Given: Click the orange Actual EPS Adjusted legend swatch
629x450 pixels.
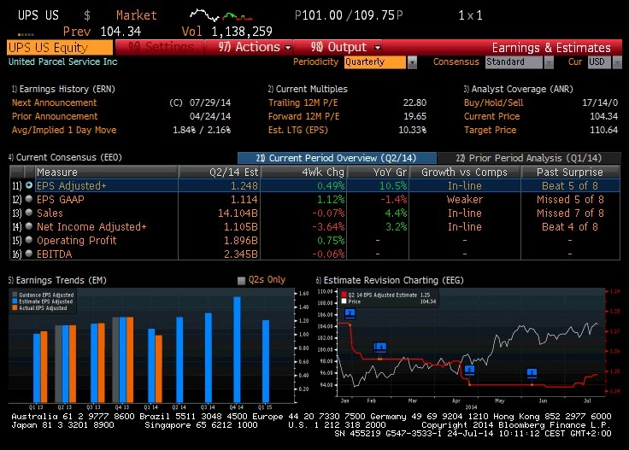Looking at the screenshot, I should pos(15,307).
